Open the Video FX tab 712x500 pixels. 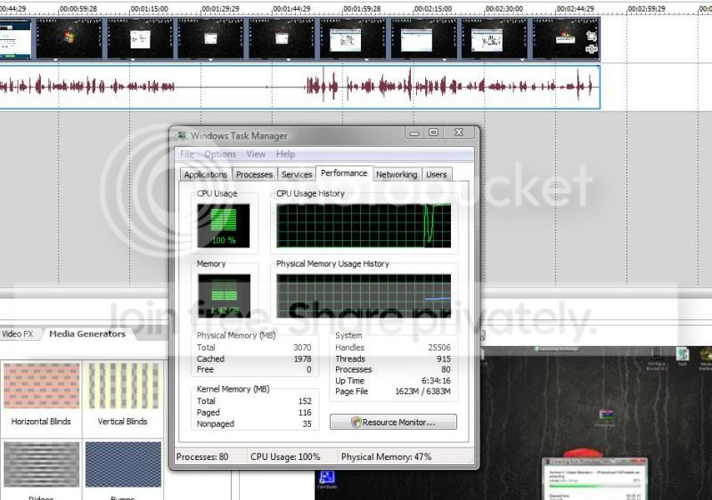coord(17,335)
